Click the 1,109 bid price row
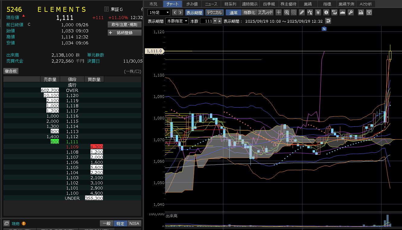Screen dimensions: 402x230 (72, 147)
